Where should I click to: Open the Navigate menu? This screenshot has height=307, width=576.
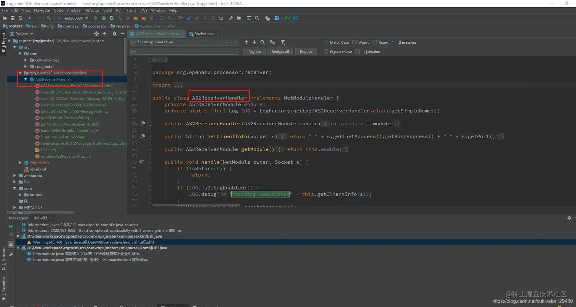pos(42,10)
